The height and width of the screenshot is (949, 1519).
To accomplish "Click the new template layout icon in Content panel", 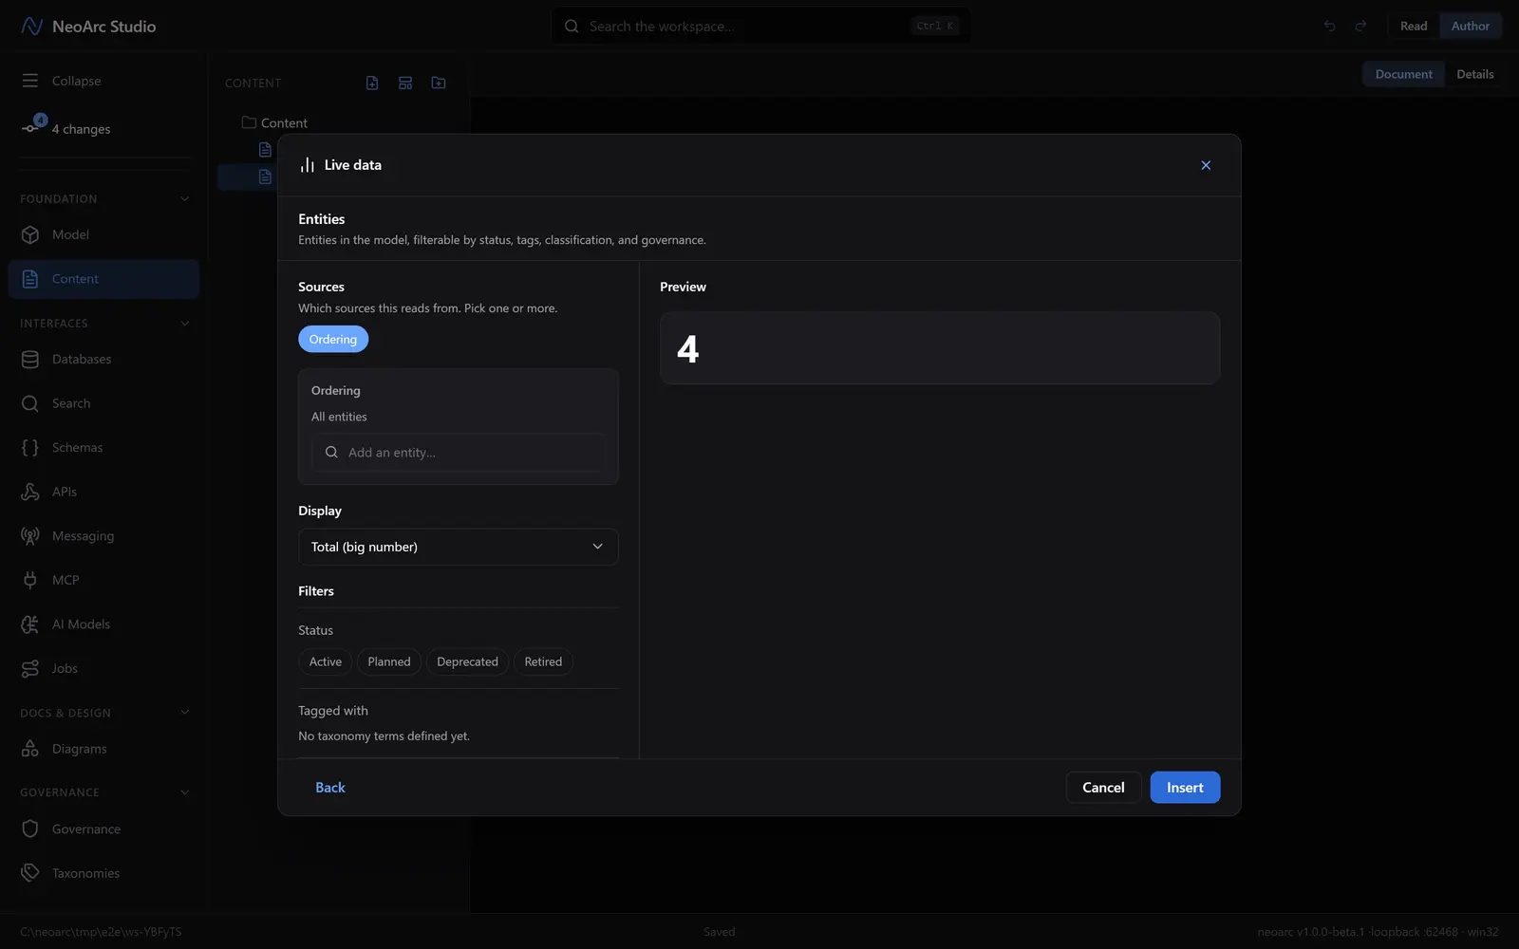I will click(x=405, y=84).
